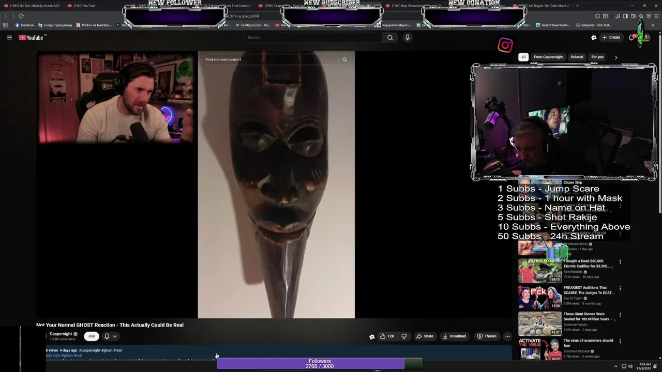Open the Caspersight channel name link
This screenshot has height=372, width=662.
[x=61, y=334]
